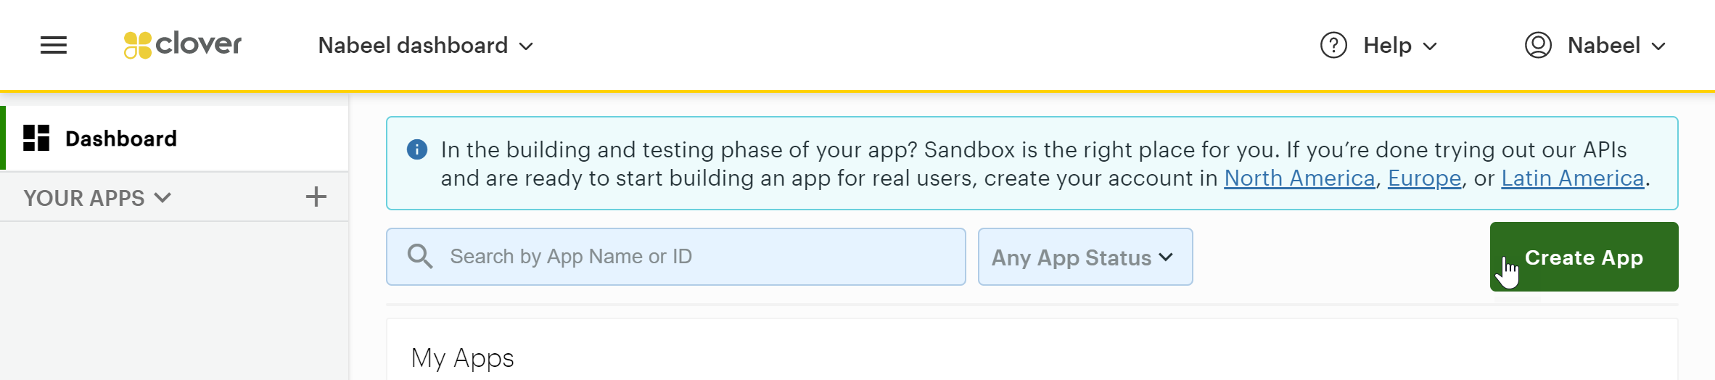The height and width of the screenshot is (380, 1715).
Task: Open the Europe link
Action: (x=1424, y=178)
